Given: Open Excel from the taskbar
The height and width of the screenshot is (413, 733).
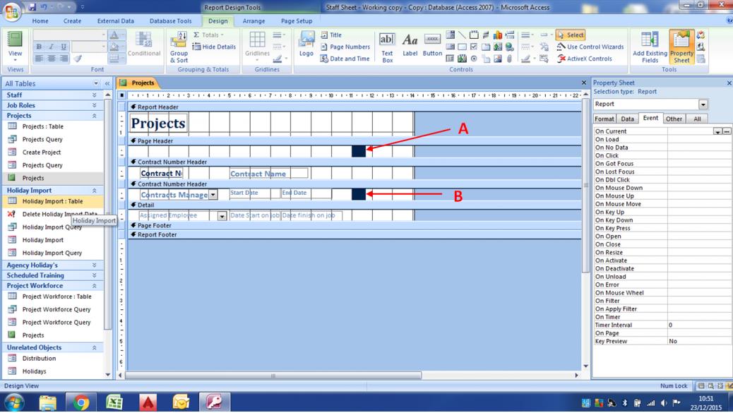Looking at the screenshot, I should click(114, 402).
